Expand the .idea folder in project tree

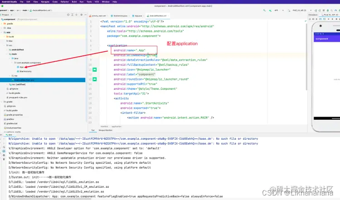point(2,28)
